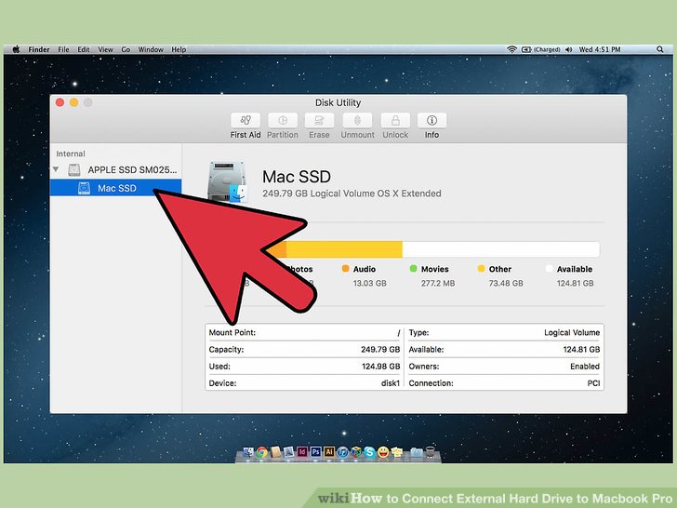Viewport: 677px width, 508px height.
Task: Open the Help menu
Action: [x=179, y=49]
